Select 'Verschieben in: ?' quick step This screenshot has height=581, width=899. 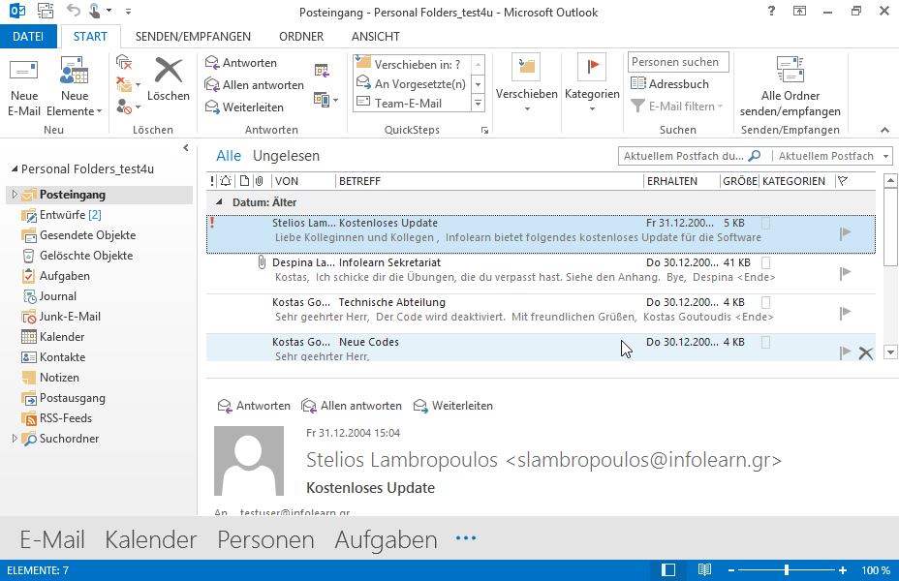click(411, 64)
